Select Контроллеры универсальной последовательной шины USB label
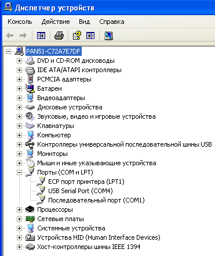 point(125,144)
